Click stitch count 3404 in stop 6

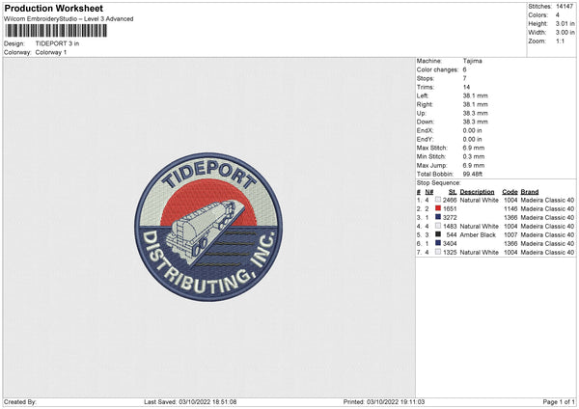click(450, 244)
